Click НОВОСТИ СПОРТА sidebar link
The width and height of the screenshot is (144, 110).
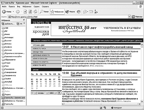(46, 62)
